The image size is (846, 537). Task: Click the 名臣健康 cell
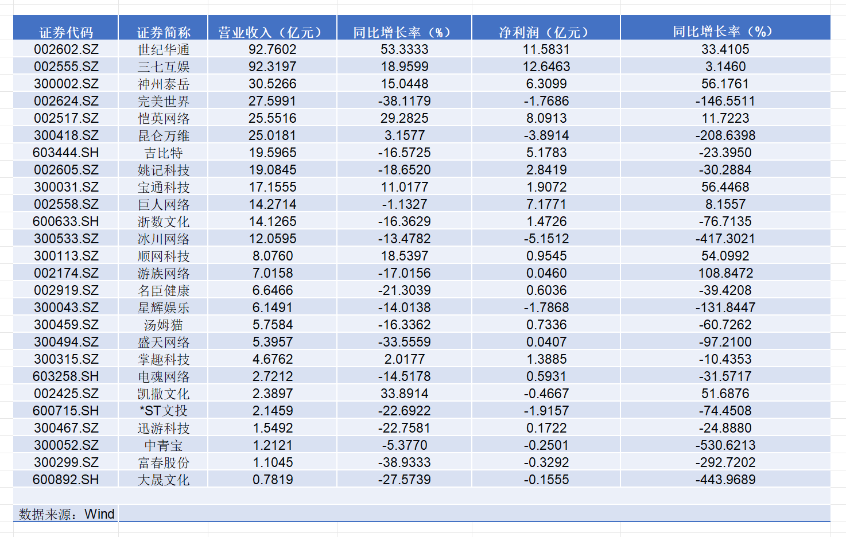pos(164,290)
